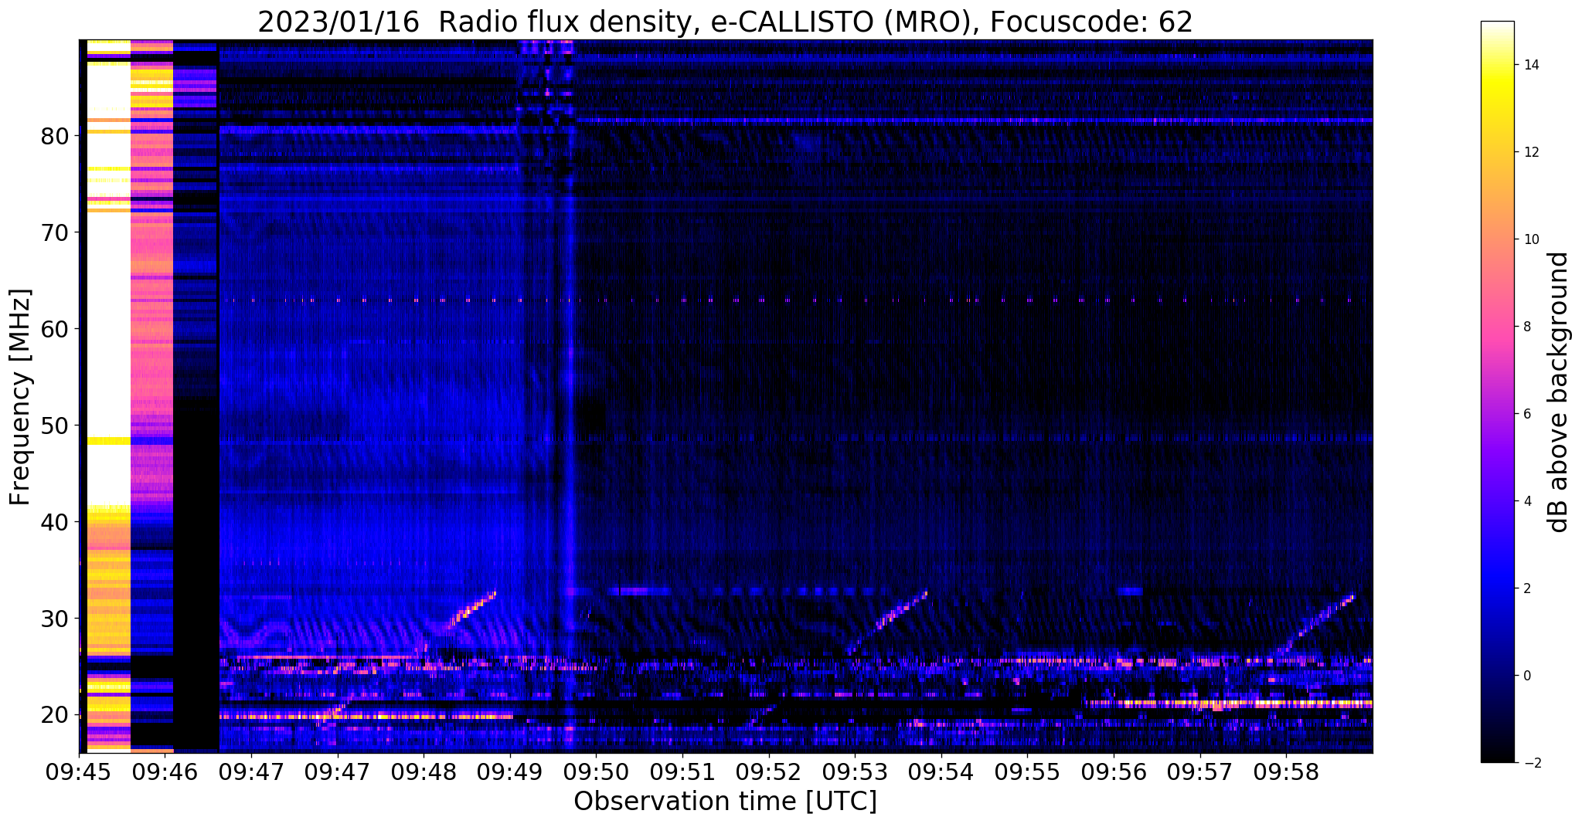Viewport: 1582px width, 824px height.
Task: Click the colorbar tick labeled 14
Action: click(1529, 66)
